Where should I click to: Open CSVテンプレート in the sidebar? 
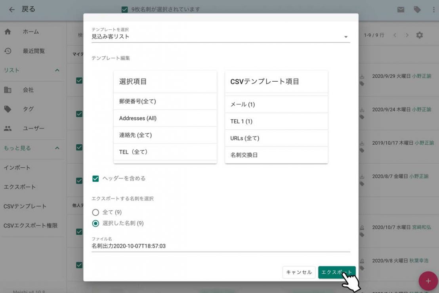click(25, 206)
